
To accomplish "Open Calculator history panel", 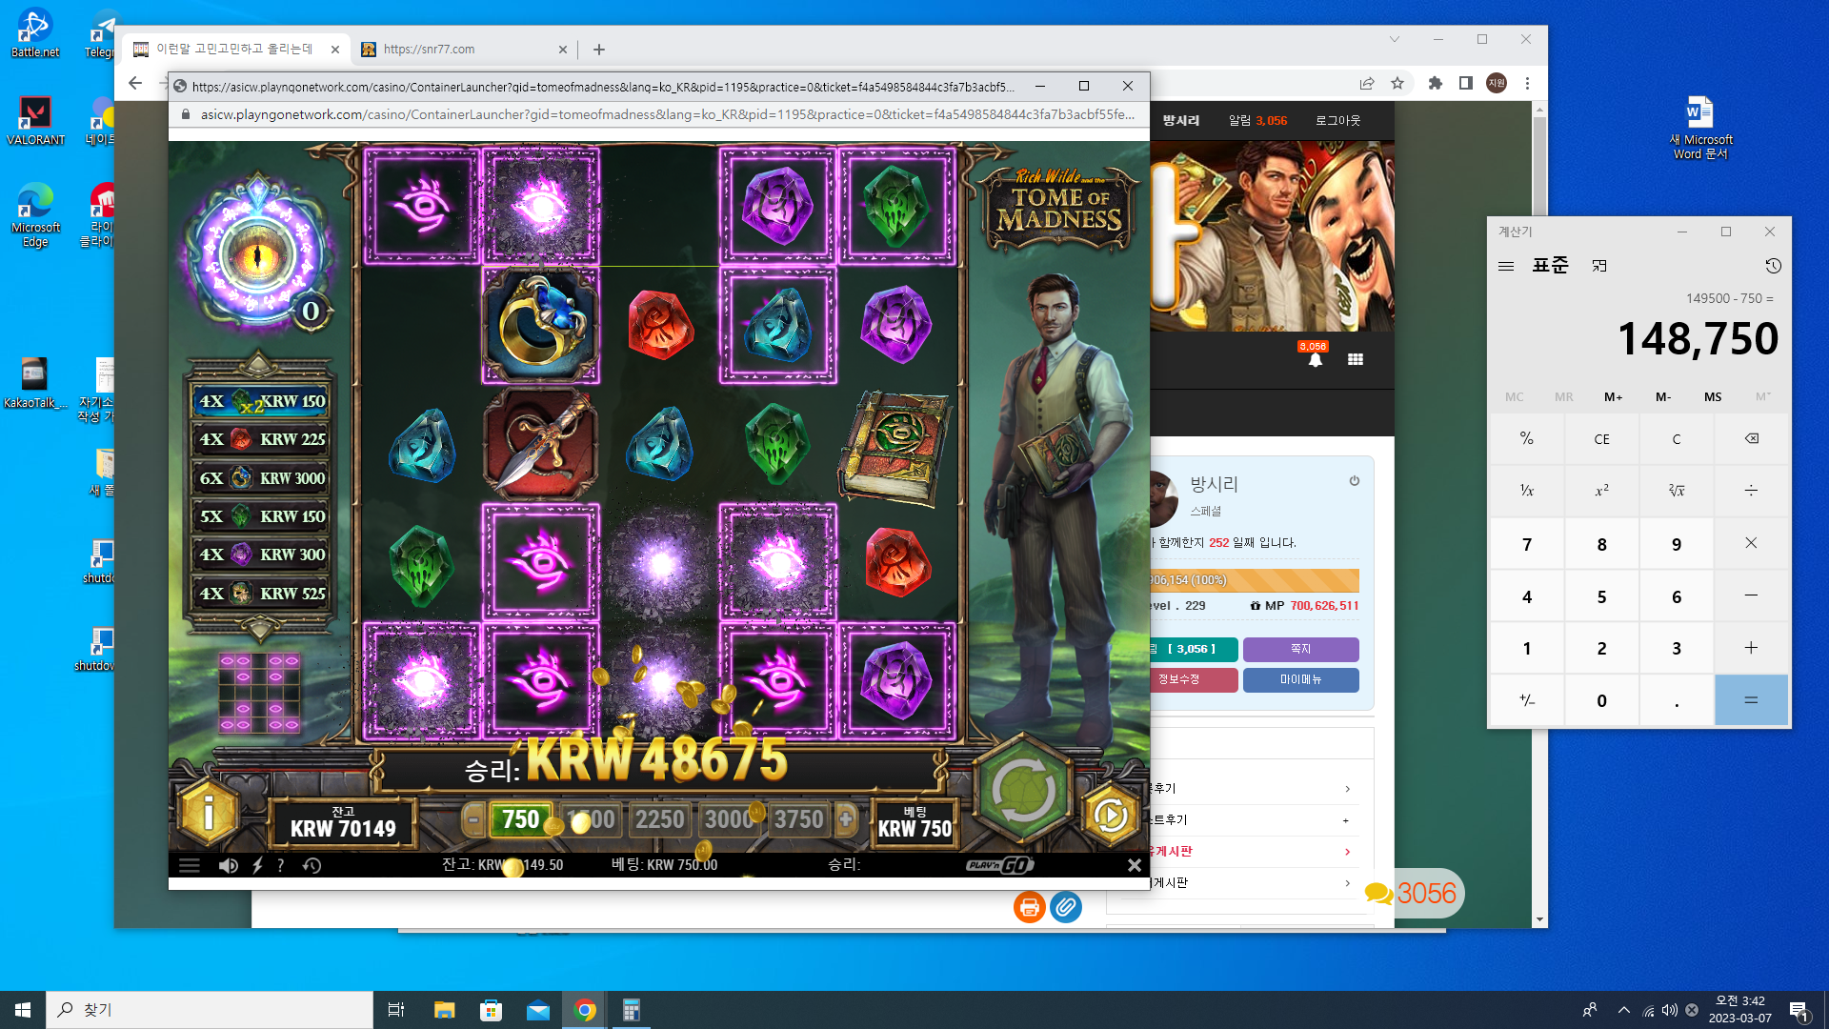I will (1773, 266).
